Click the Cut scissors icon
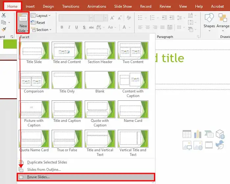The height and width of the screenshot is (184, 230). point(4,15)
